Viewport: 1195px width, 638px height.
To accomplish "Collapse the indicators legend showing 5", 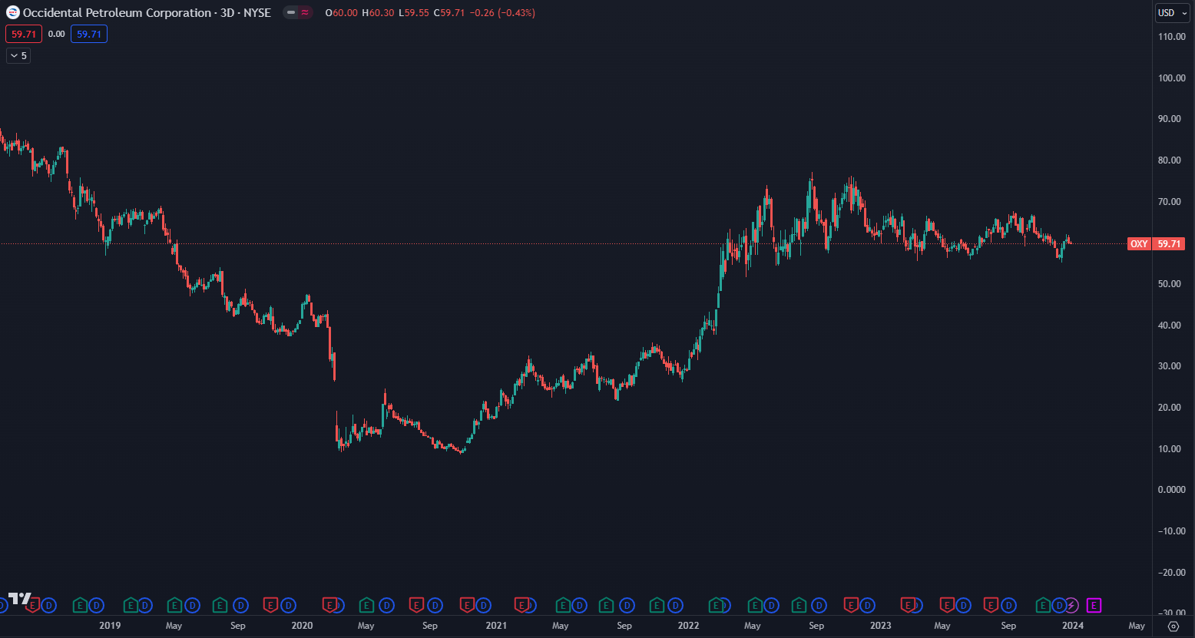I will [18, 55].
